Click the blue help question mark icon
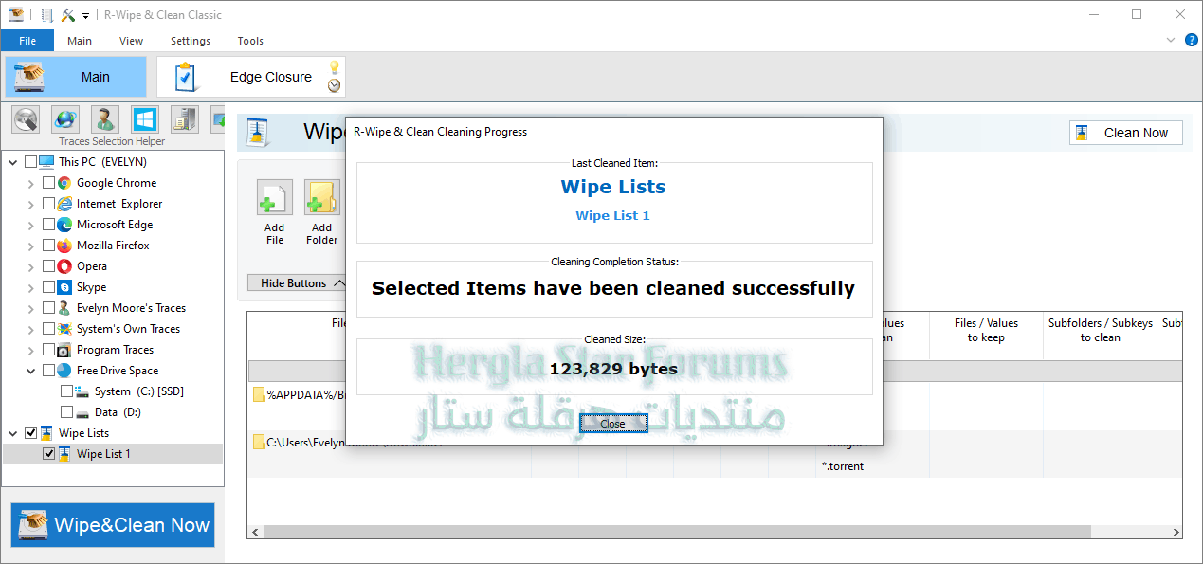The image size is (1203, 564). (x=1192, y=40)
